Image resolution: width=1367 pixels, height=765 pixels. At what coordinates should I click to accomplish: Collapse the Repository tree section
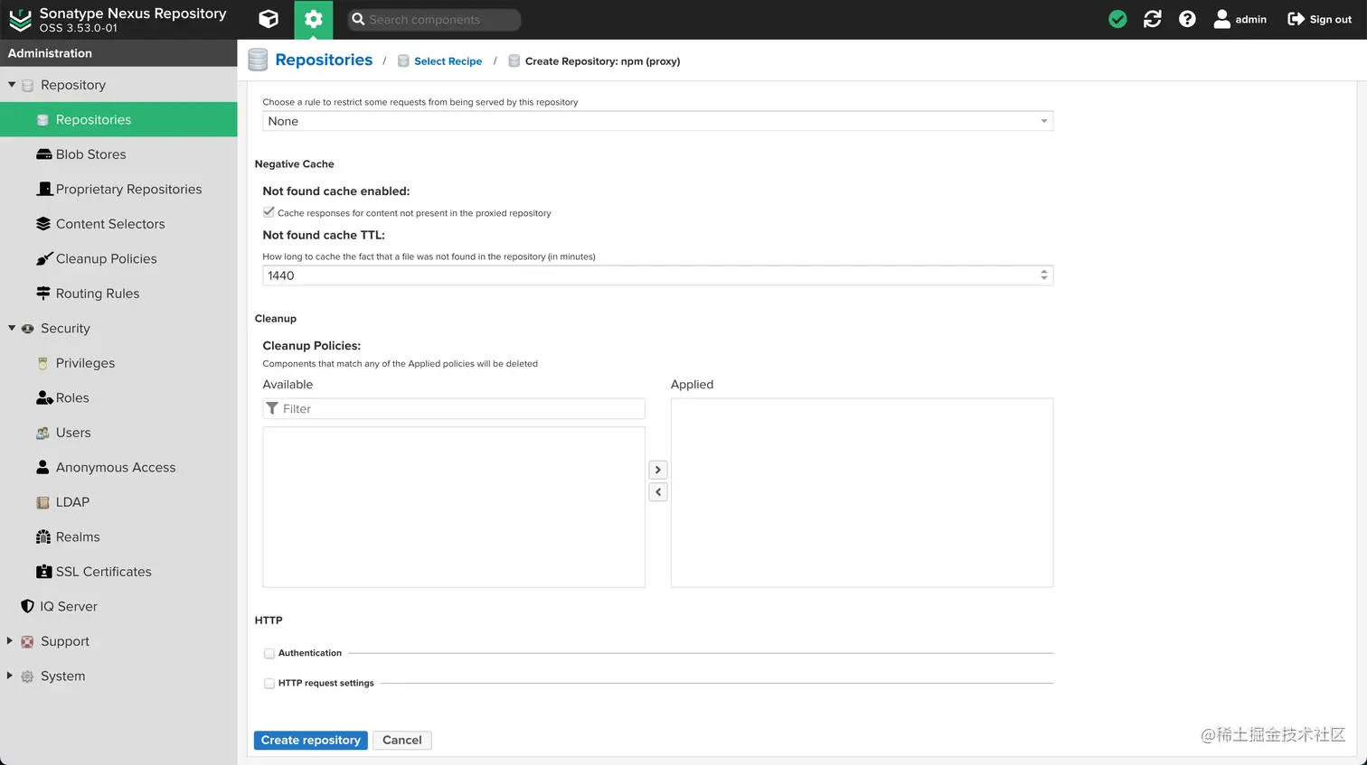12,85
